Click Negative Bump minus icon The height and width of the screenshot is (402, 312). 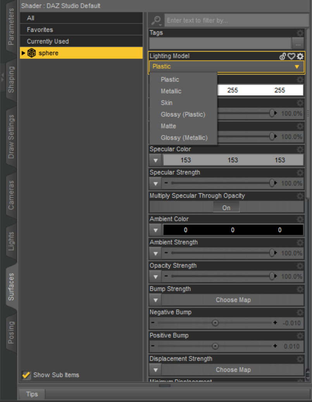[x=153, y=322]
